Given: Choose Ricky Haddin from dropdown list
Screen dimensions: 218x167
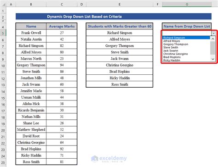Looking at the screenshot, I should pyautogui.click(x=186, y=60).
